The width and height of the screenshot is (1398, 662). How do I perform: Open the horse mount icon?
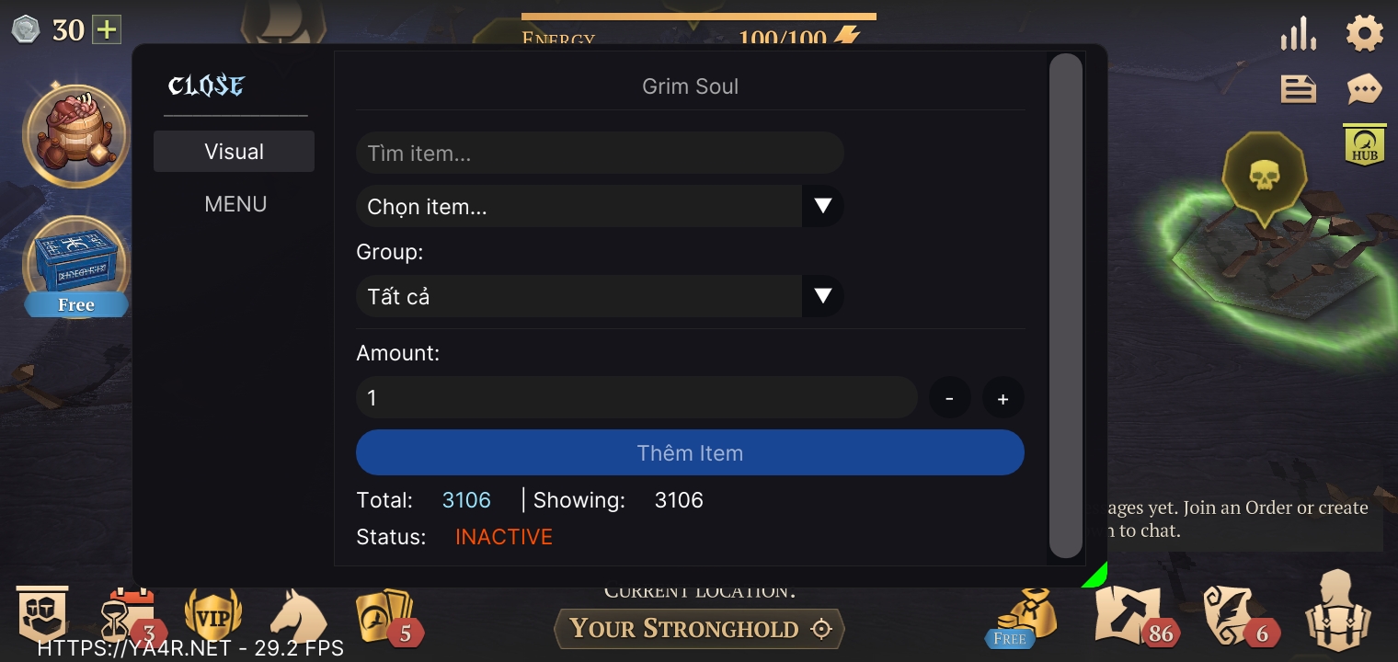click(x=298, y=618)
